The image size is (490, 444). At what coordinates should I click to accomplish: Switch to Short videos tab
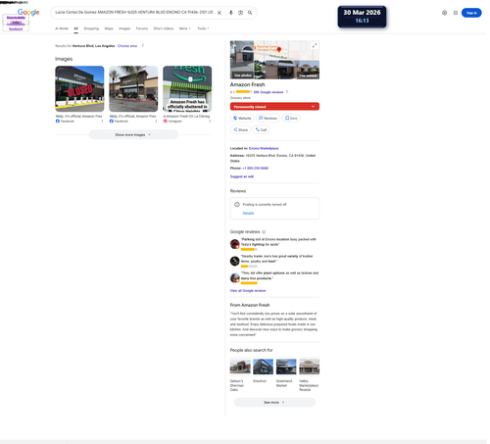coord(164,28)
